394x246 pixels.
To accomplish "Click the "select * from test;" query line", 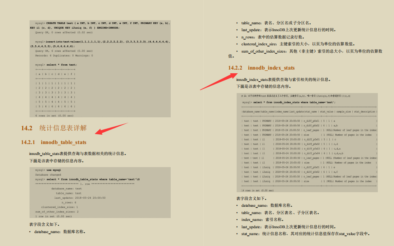I will [56, 65].
